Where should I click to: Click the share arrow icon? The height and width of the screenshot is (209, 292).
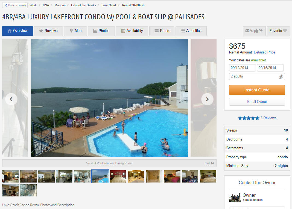pos(261,31)
